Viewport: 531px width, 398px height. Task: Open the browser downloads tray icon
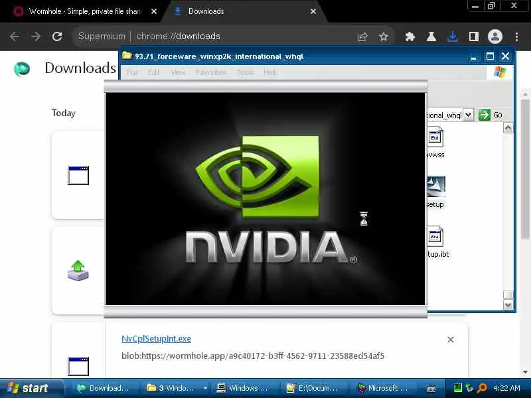coord(453,36)
